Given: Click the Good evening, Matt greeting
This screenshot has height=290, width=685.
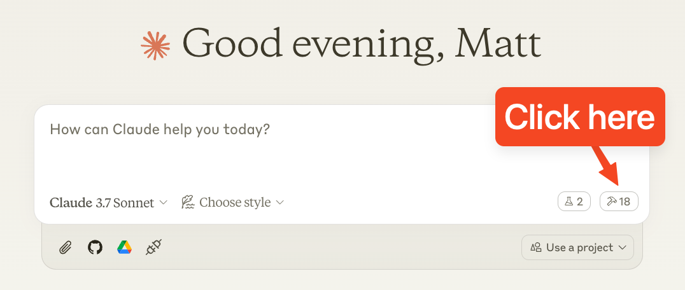Looking at the screenshot, I should point(362,43).
